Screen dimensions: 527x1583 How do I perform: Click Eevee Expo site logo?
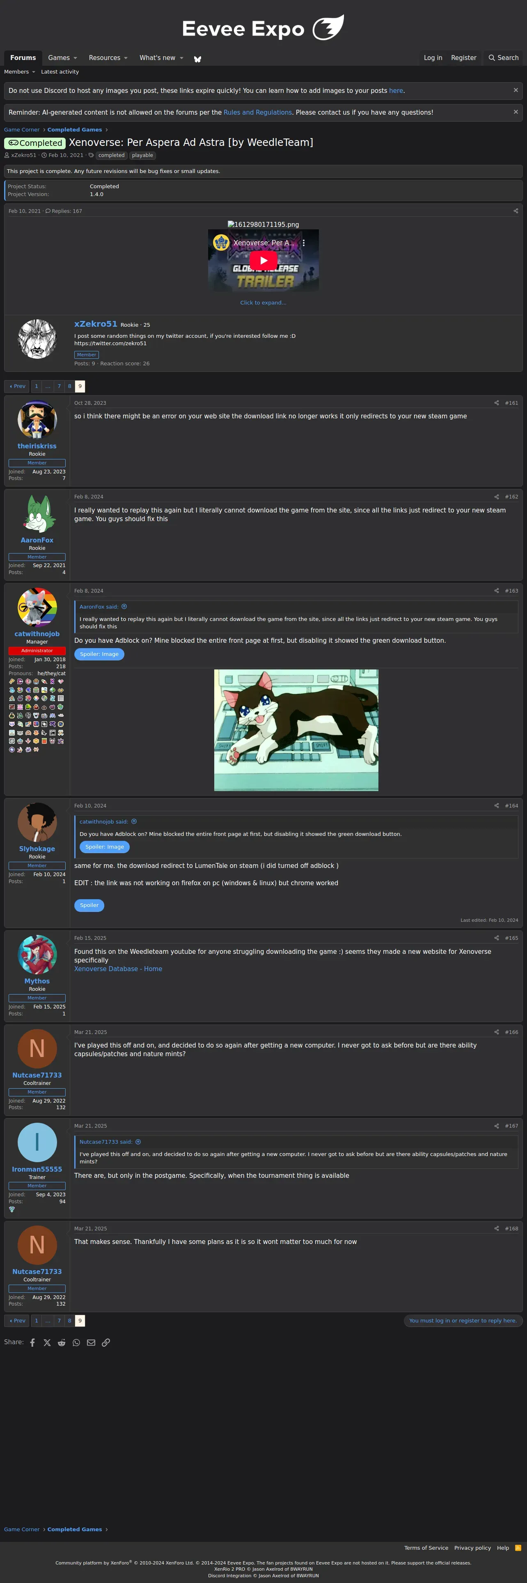263,28
